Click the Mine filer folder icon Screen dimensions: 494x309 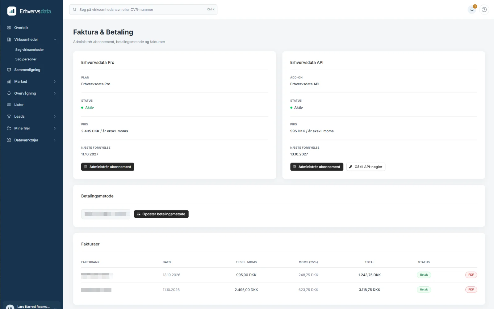[9, 128]
